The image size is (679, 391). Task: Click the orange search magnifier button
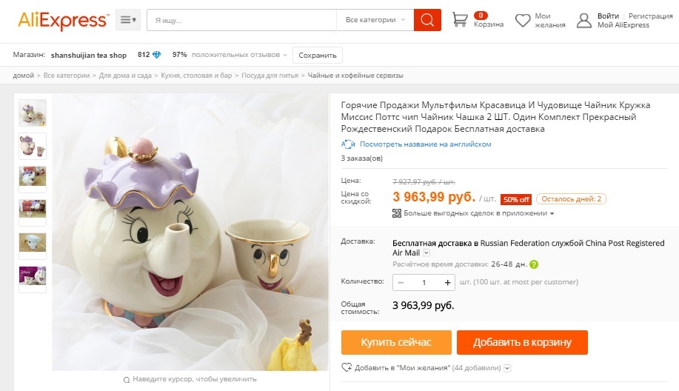tap(427, 20)
